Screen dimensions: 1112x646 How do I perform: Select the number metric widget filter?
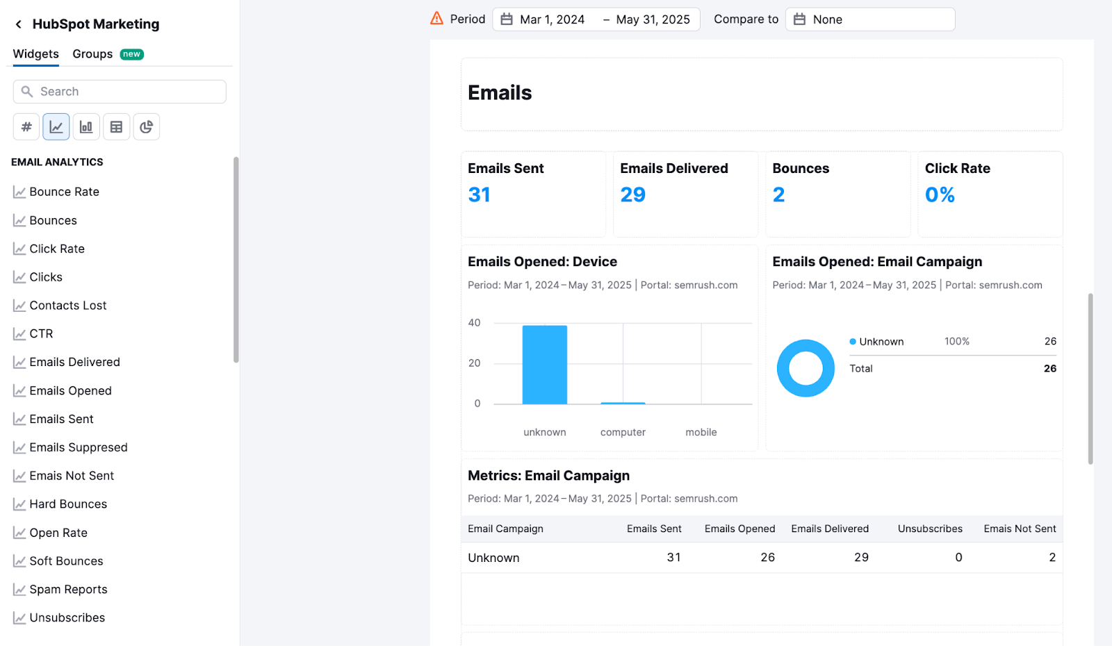(x=26, y=126)
